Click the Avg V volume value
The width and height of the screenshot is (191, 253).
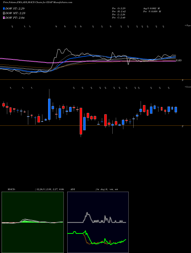coord(151,8)
